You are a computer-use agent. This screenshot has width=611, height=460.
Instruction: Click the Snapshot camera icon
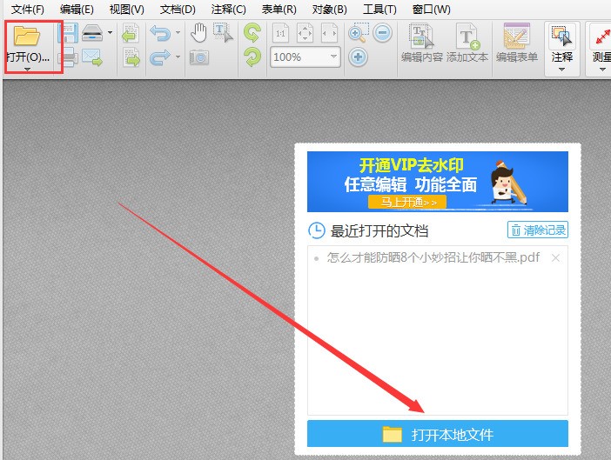(x=199, y=57)
